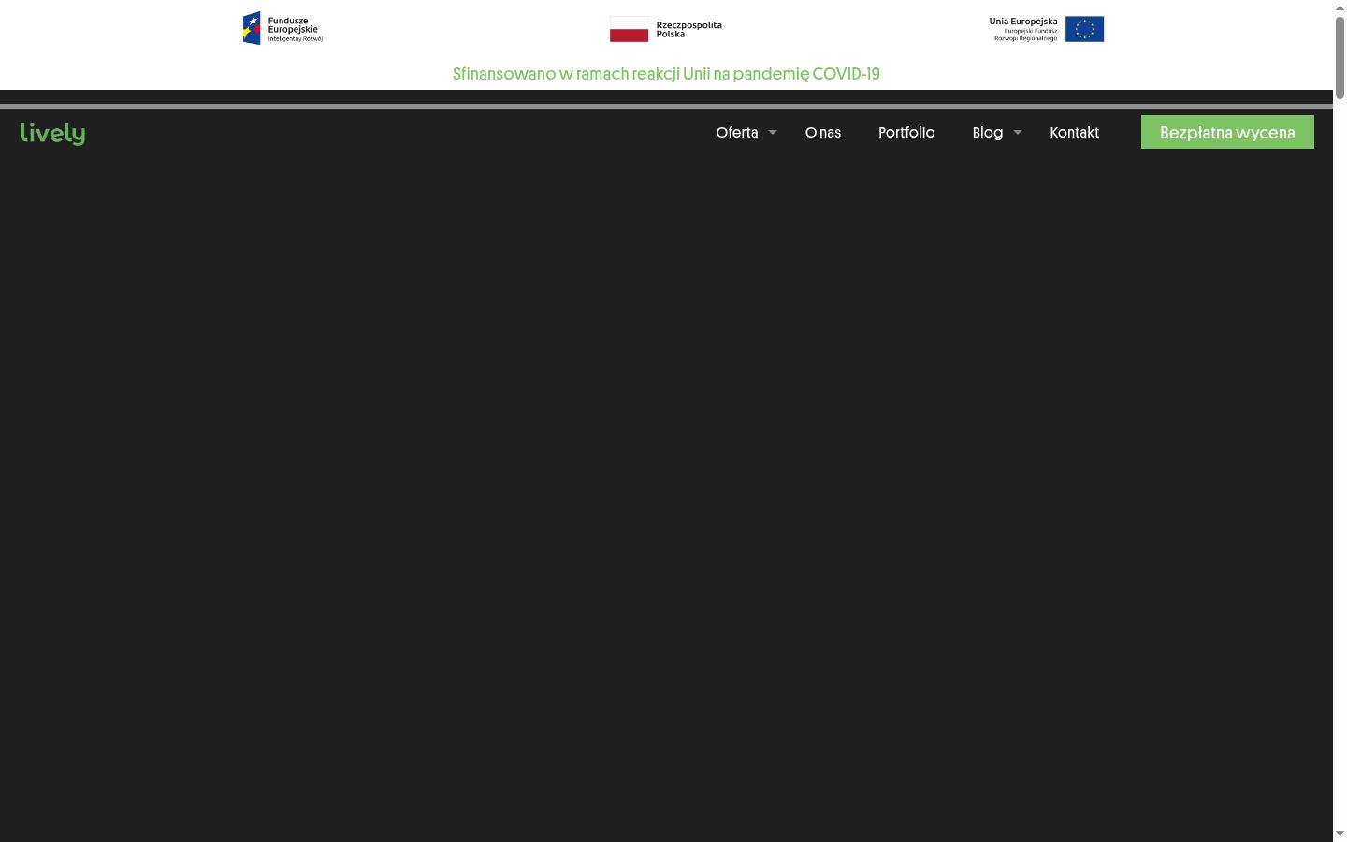Click the COVID-19 financing notice text

(x=666, y=74)
